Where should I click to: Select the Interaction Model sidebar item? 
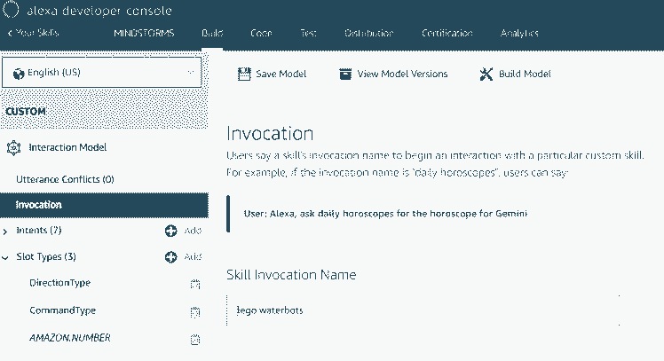67,147
